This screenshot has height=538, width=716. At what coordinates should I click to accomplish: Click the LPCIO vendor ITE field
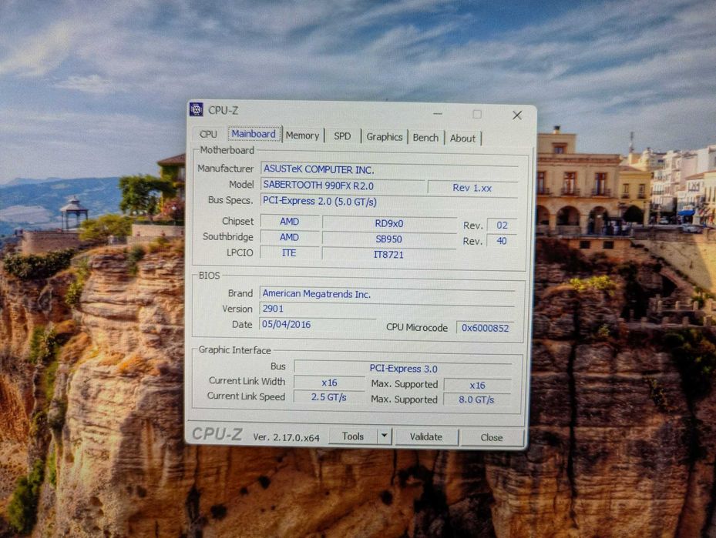pyautogui.click(x=289, y=252)
